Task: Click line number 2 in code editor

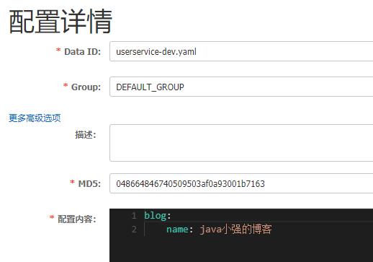Action: pyautogui.click(x=134, y=230)
